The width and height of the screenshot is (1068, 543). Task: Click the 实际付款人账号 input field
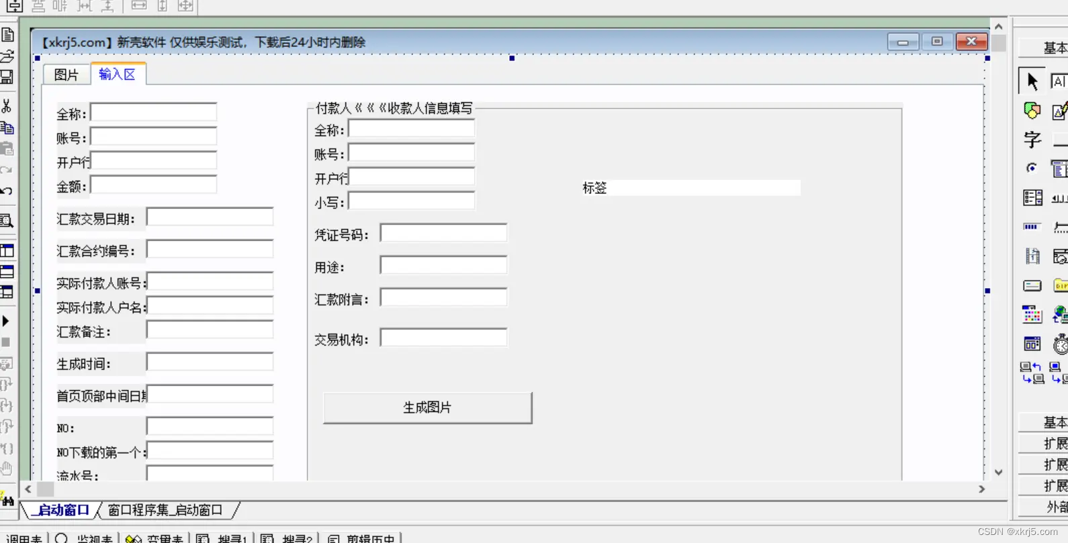coord(210,281)
